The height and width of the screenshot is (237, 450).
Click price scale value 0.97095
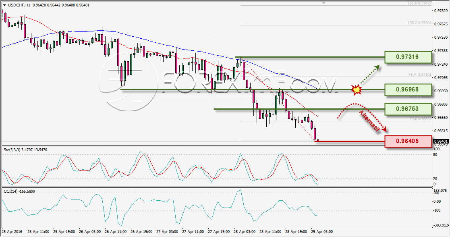pyautogui.click(x=441, y=77)
